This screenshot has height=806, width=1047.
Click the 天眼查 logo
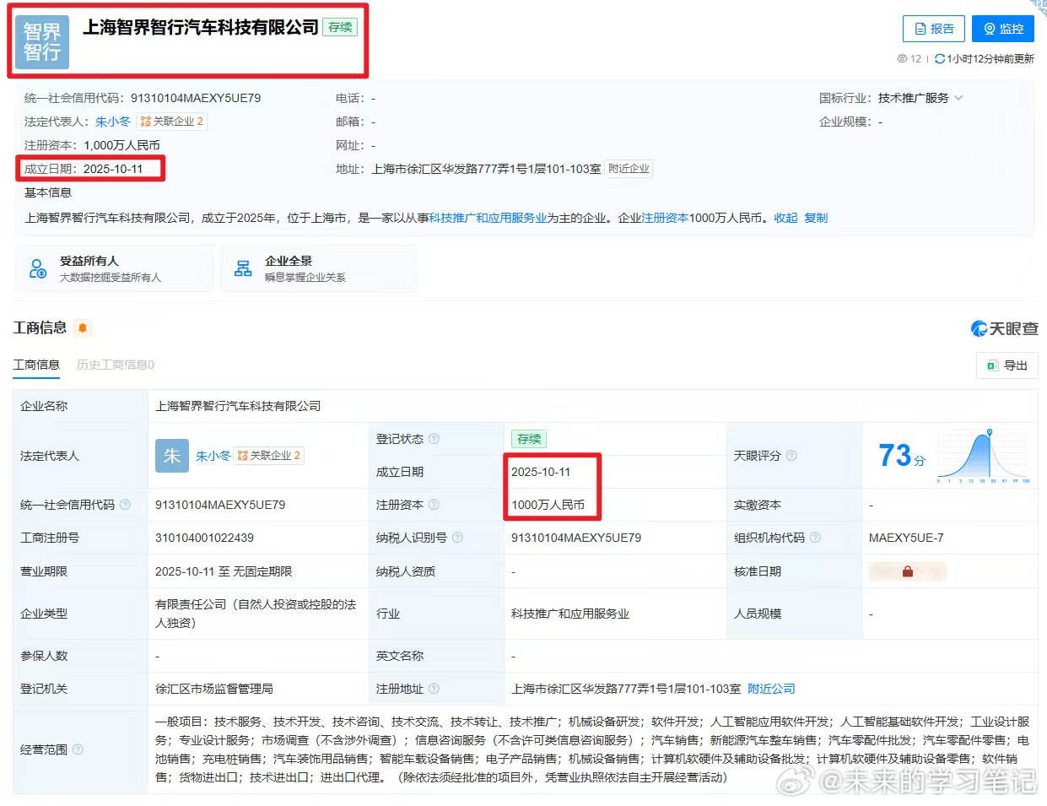1004,328
